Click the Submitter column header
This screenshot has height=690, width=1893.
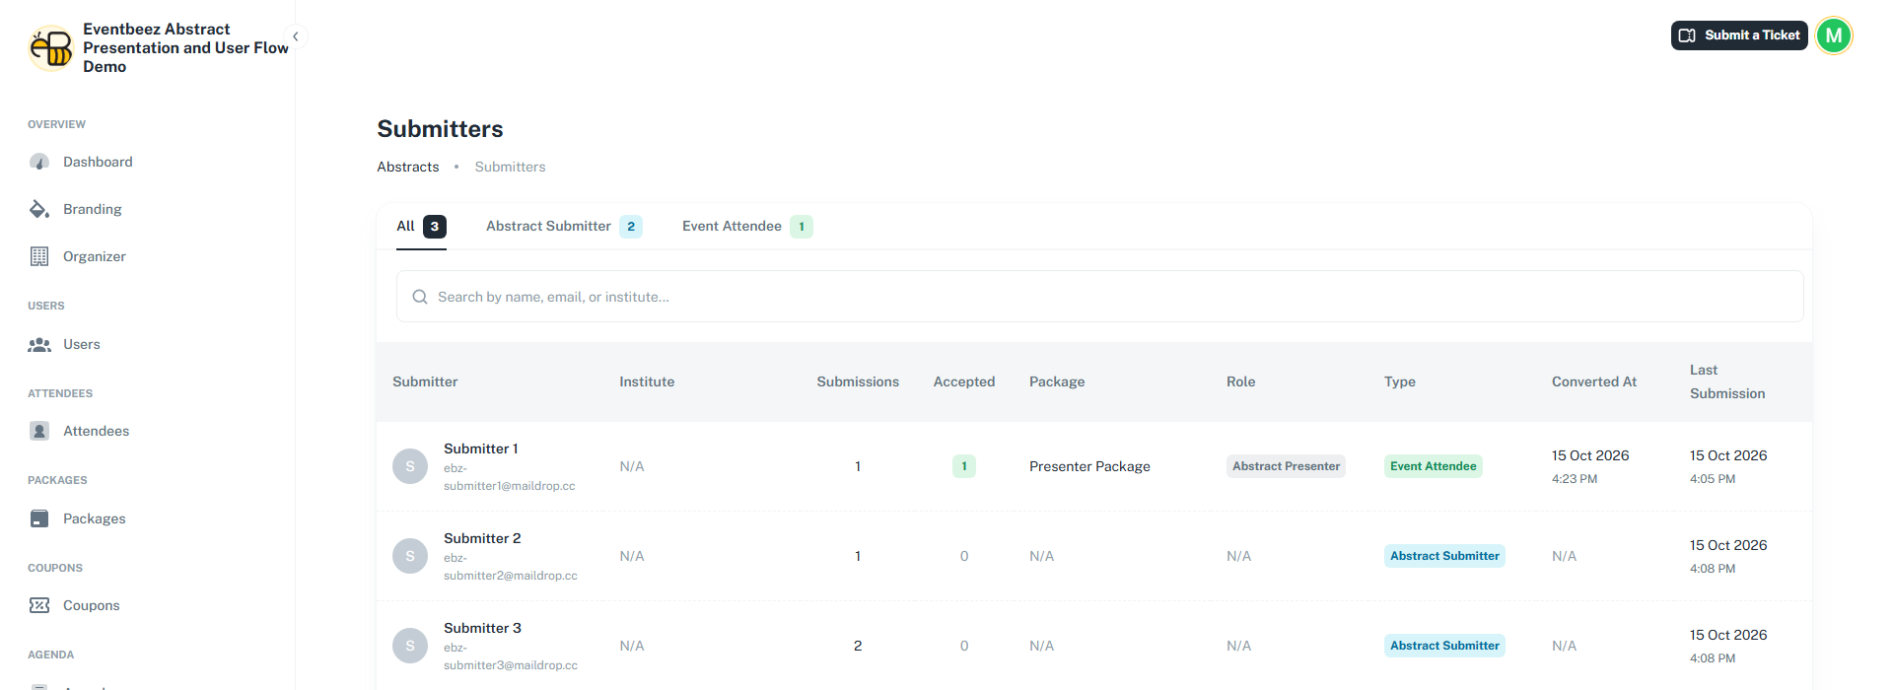[x=425, y=381]
